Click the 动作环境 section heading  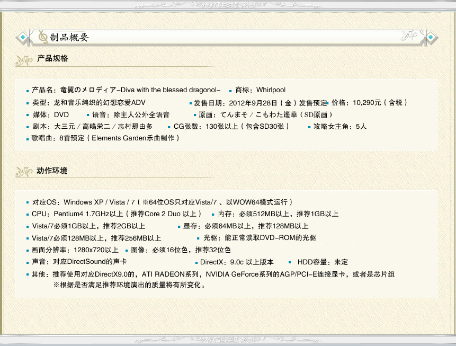coord(52,171)
